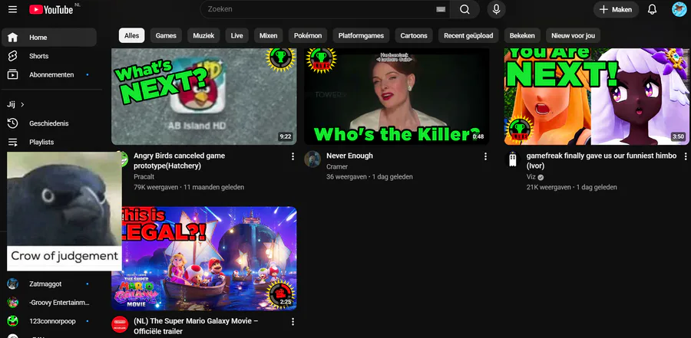Viewport: 691px width, 338px height.
Task: Expand the Jij section chevron
Action: pos(22,104)
